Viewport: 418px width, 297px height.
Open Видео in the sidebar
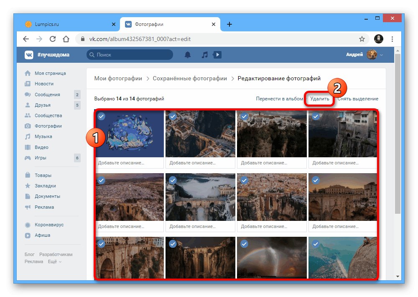[41, 147]
